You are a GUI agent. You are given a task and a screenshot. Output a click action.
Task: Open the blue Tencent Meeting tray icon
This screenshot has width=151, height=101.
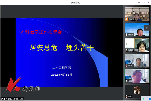(150, 99)
